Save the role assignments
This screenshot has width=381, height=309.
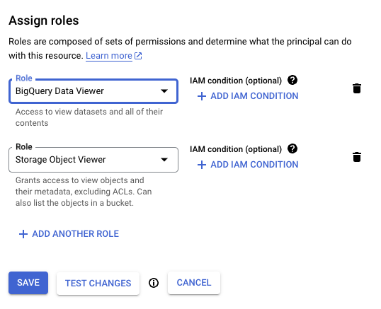[28, 283]
